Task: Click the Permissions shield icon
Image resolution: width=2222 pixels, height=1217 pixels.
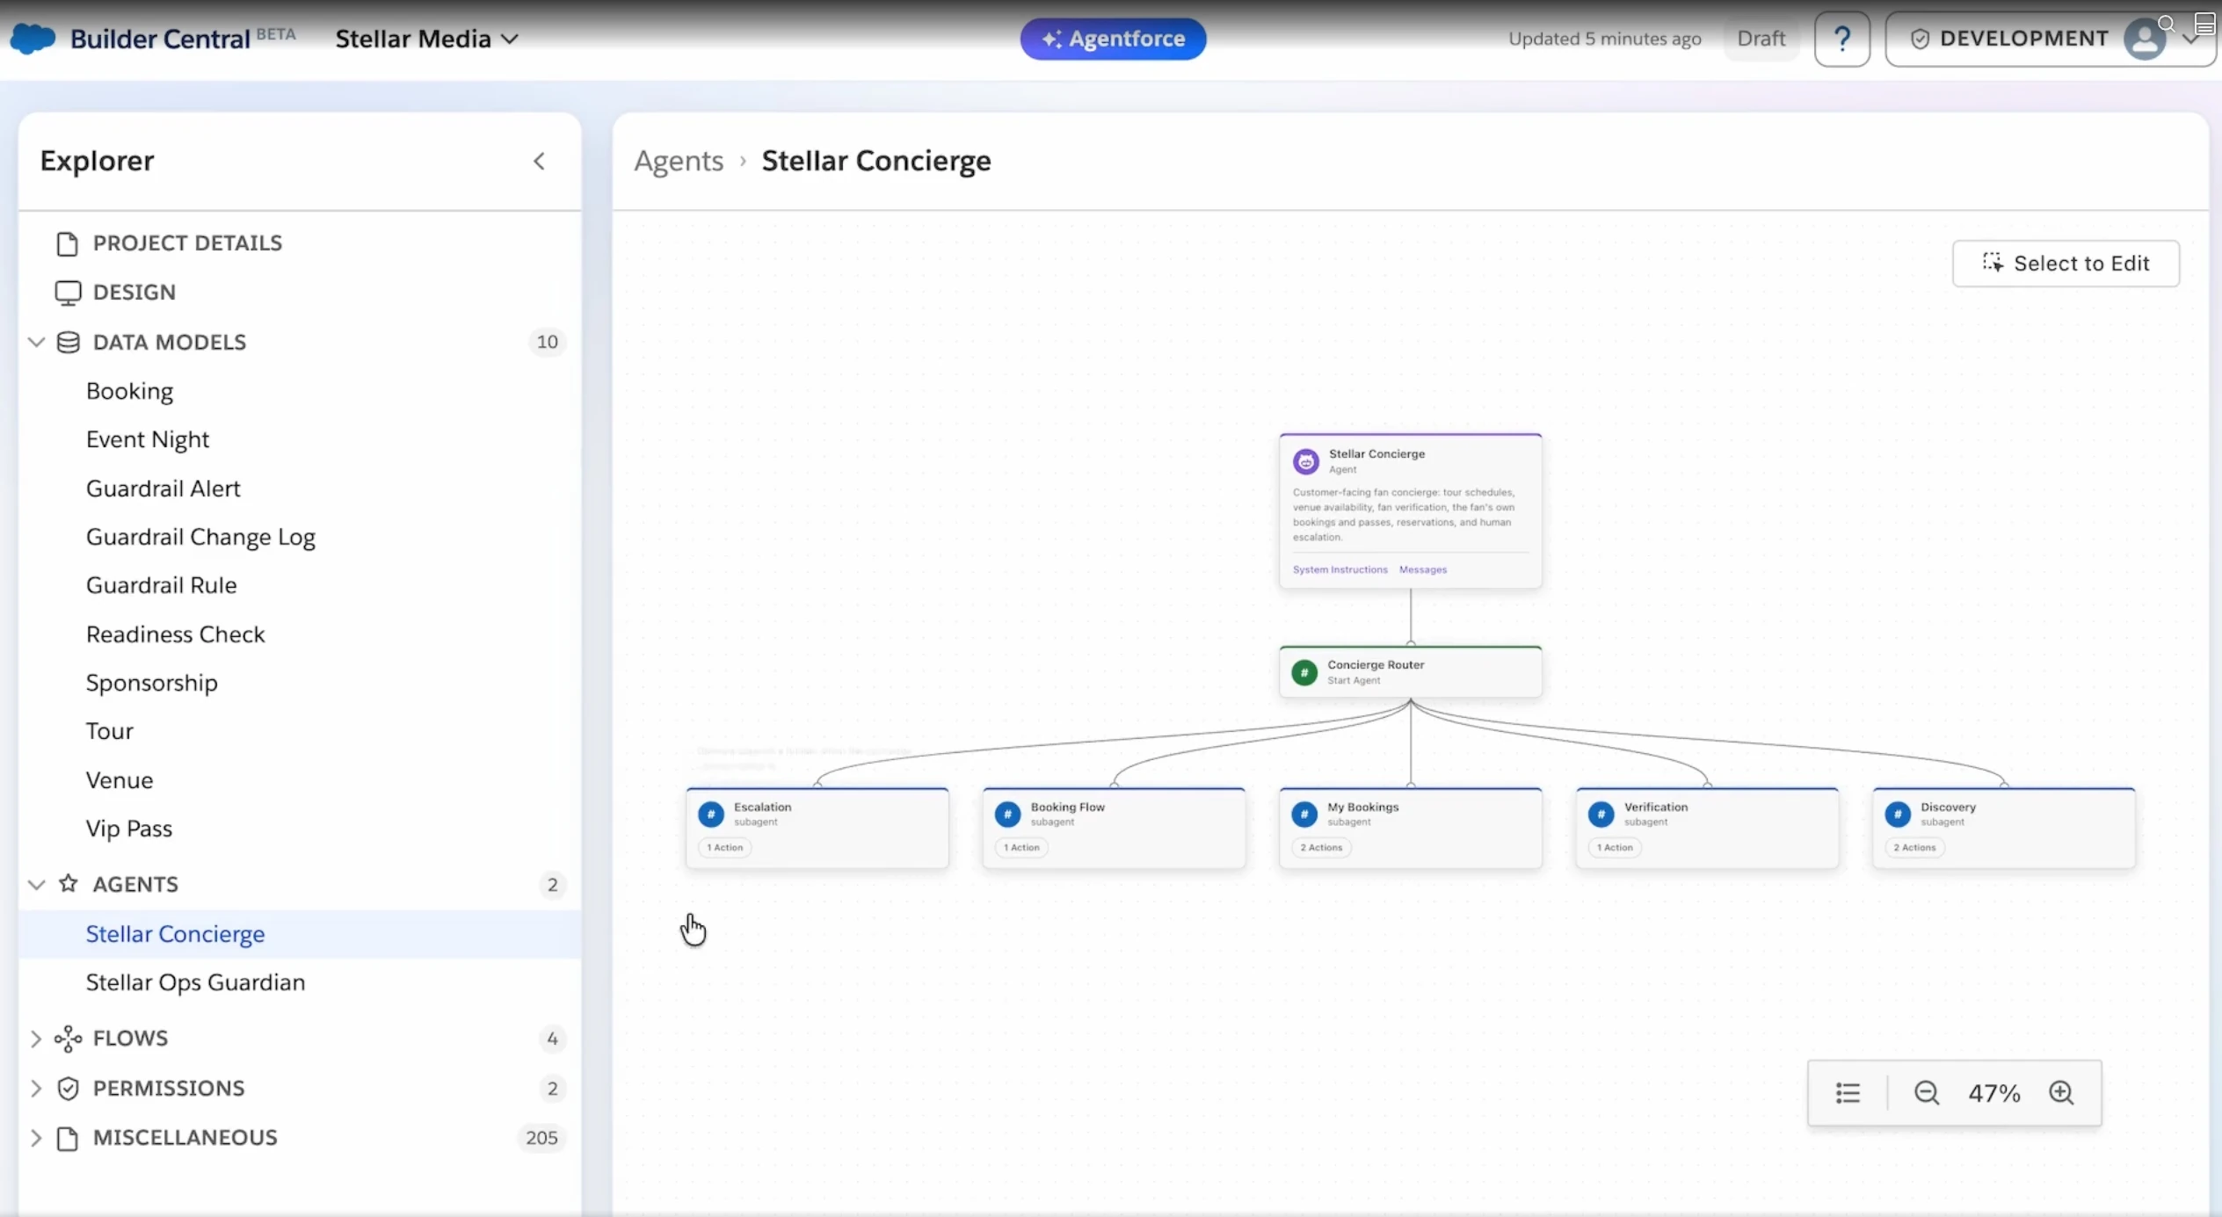Action: [x=68, y=1089]
